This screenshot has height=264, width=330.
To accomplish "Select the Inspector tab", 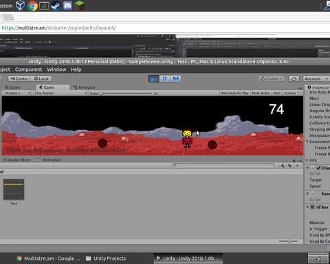I will coord(318,87).
